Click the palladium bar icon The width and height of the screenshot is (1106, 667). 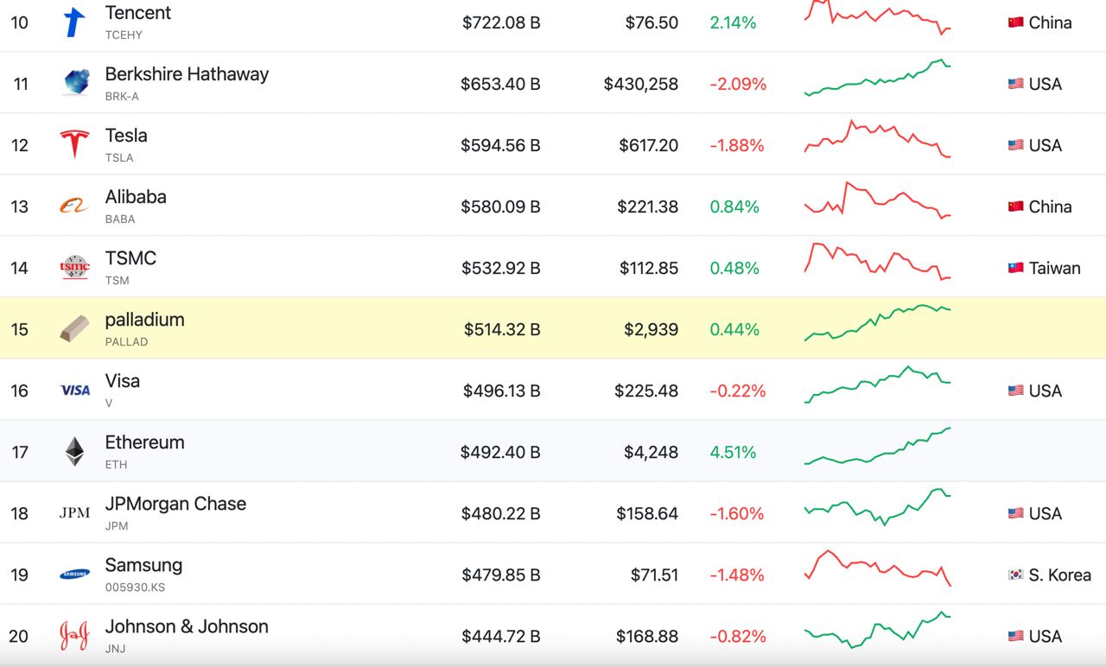pyautogui.click(x=75, y=328)
